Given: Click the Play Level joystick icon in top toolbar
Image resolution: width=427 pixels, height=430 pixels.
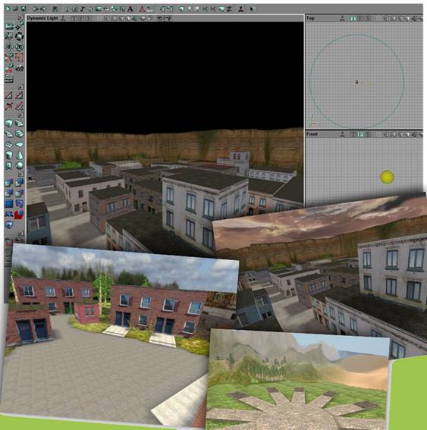Looking at the screenshot, I should tap(240, 9).
